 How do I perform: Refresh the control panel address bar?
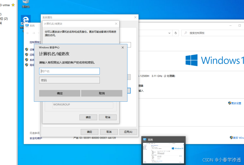176,33
